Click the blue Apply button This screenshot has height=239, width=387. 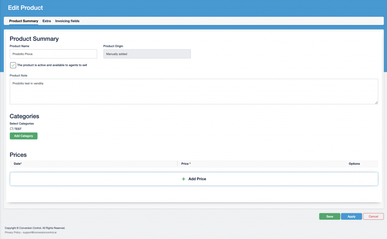point(351,217)
